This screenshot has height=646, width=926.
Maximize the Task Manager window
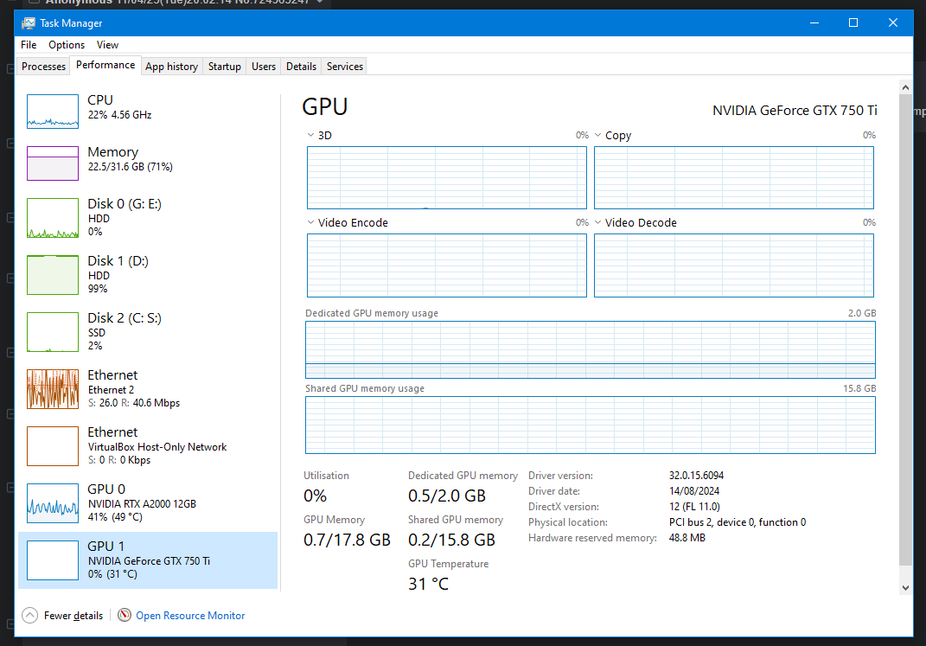click(853, 23)
